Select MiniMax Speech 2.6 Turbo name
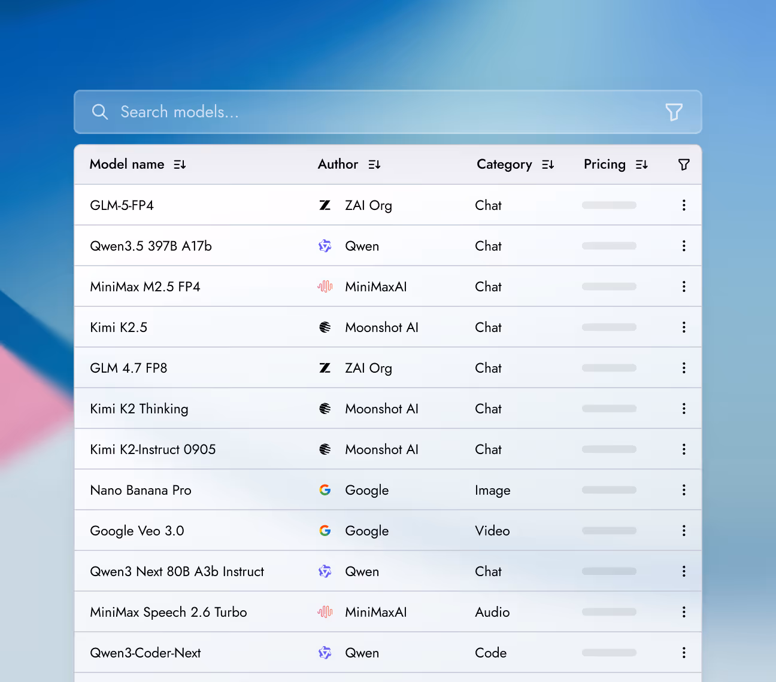 (168, 612)
